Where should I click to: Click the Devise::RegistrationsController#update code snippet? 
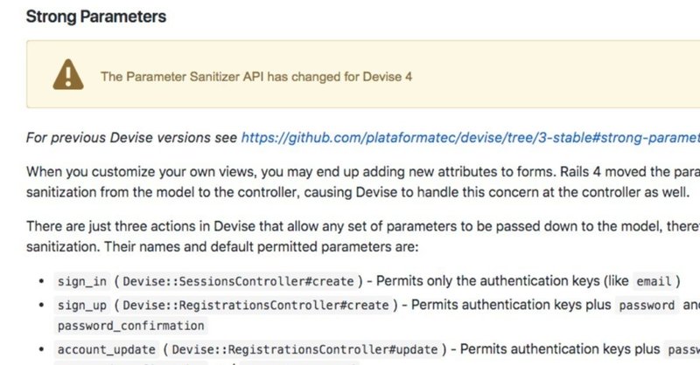pyautogui.click(x=304, y=349)
